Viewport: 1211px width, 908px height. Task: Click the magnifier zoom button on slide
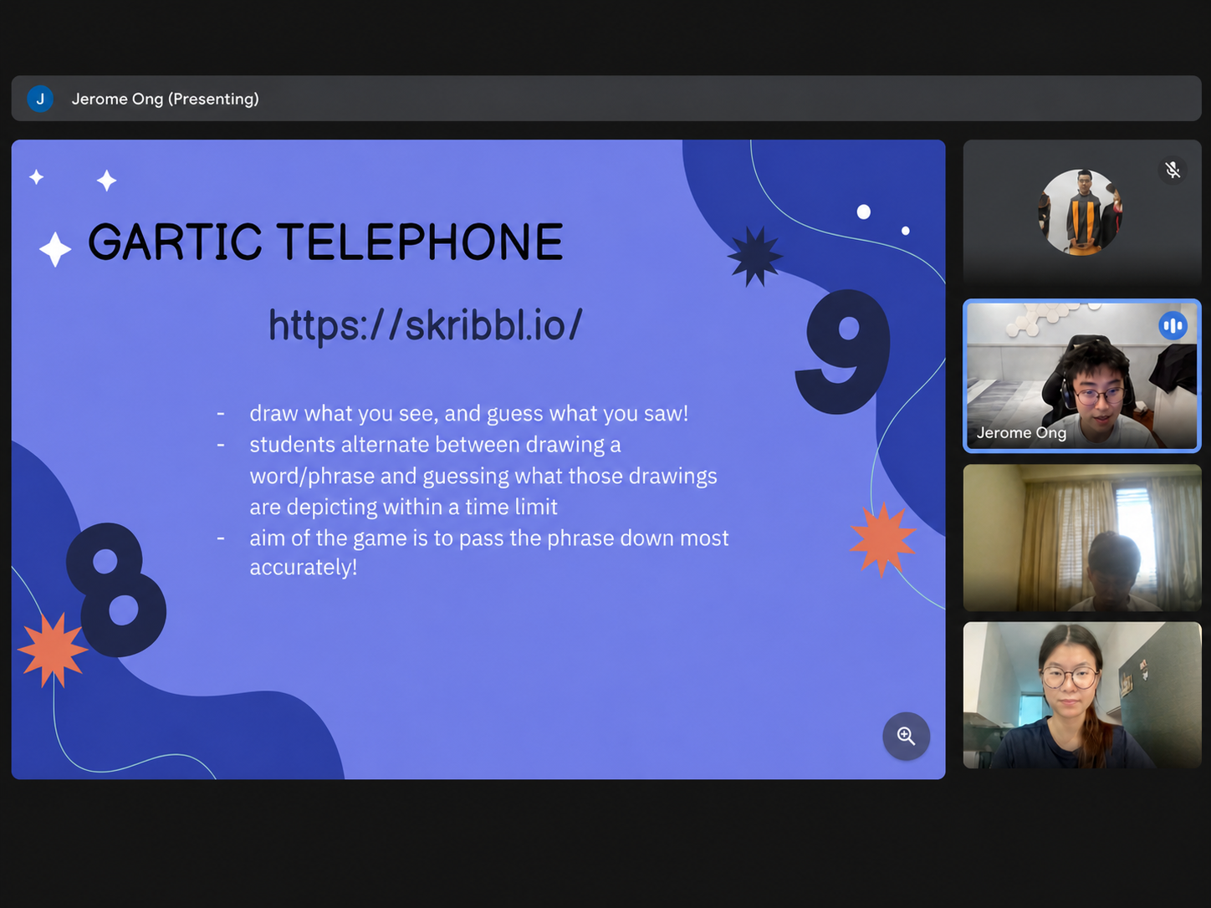[906, 736]
